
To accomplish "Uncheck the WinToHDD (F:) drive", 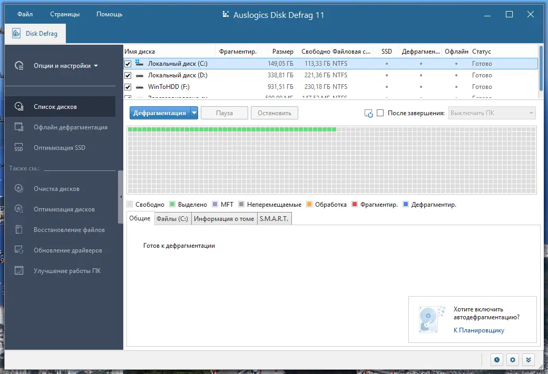I will tap(129, 87).
